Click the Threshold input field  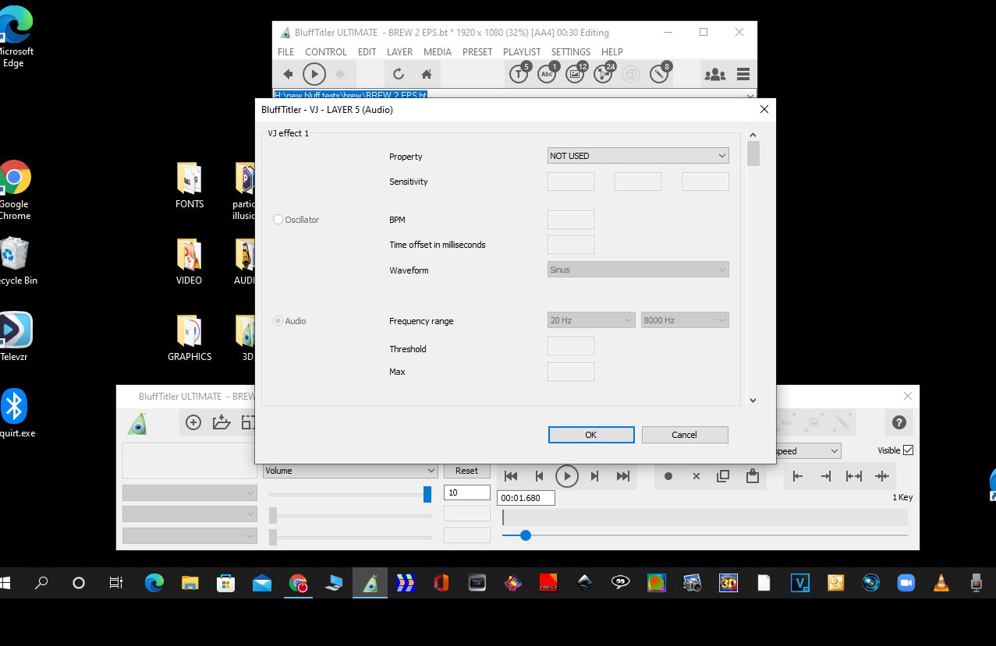pos(571,346)
